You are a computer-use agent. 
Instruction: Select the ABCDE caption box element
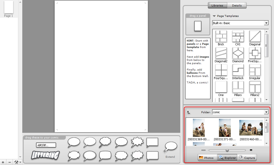tap(46, 145)
